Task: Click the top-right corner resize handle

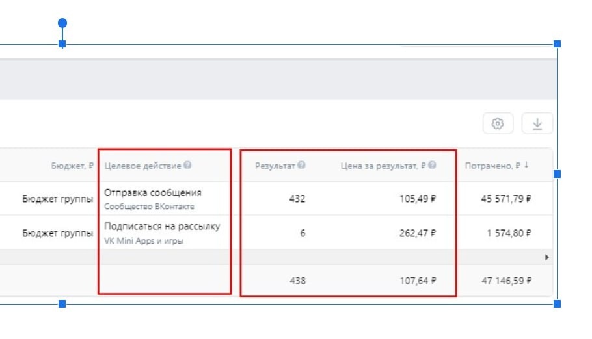Action: [557, 44]
